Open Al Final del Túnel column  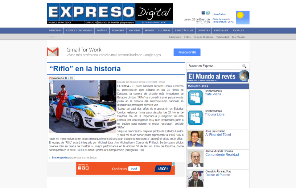(x=218, y=135)
